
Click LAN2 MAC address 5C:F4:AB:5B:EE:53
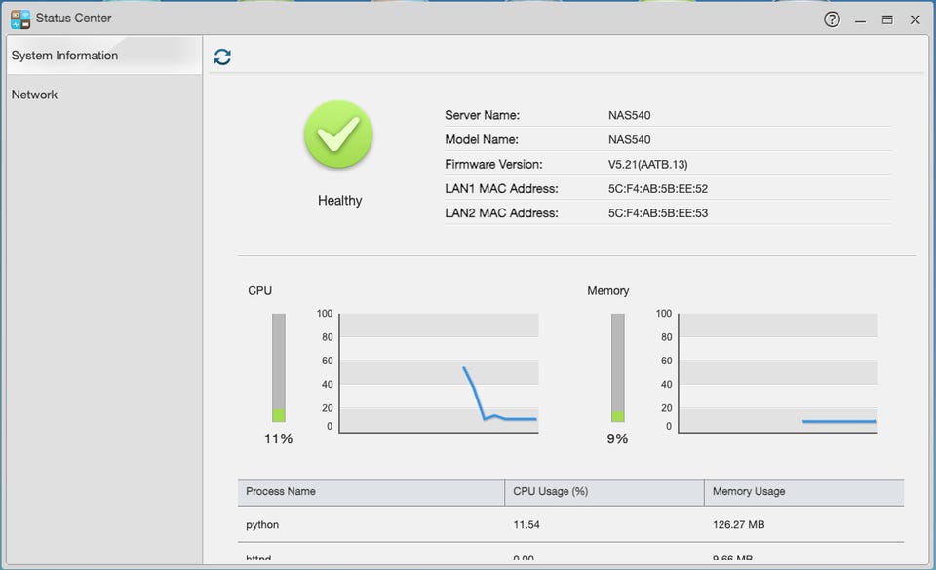658,212
